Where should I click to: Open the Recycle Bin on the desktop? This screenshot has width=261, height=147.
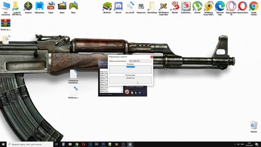254,127
